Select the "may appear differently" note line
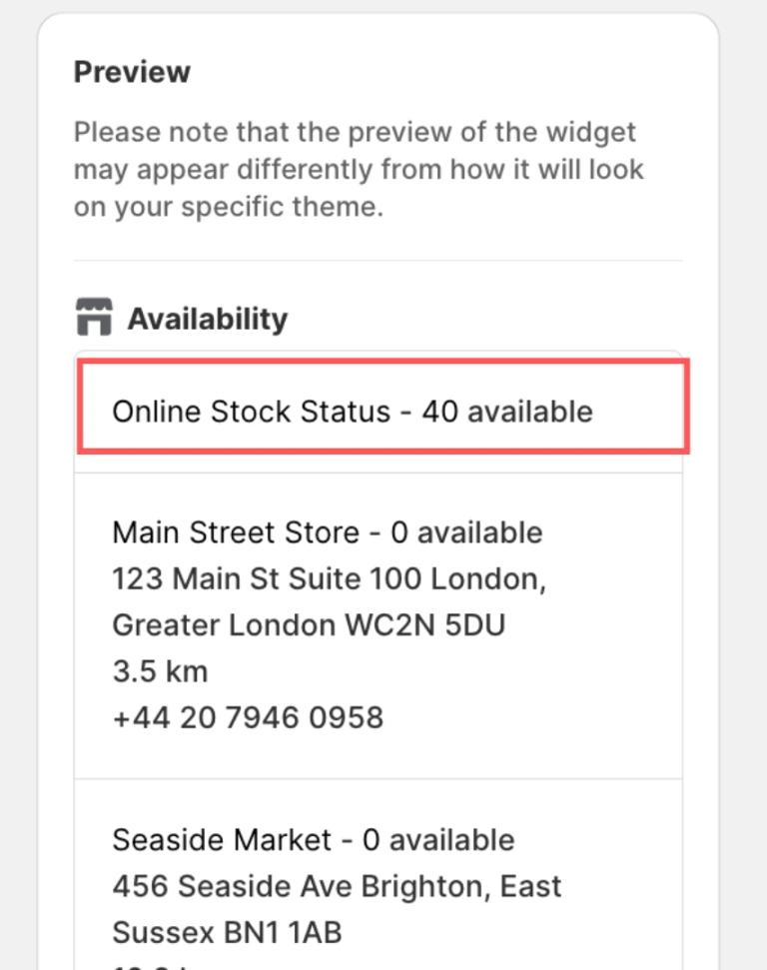 coord(359,170)
